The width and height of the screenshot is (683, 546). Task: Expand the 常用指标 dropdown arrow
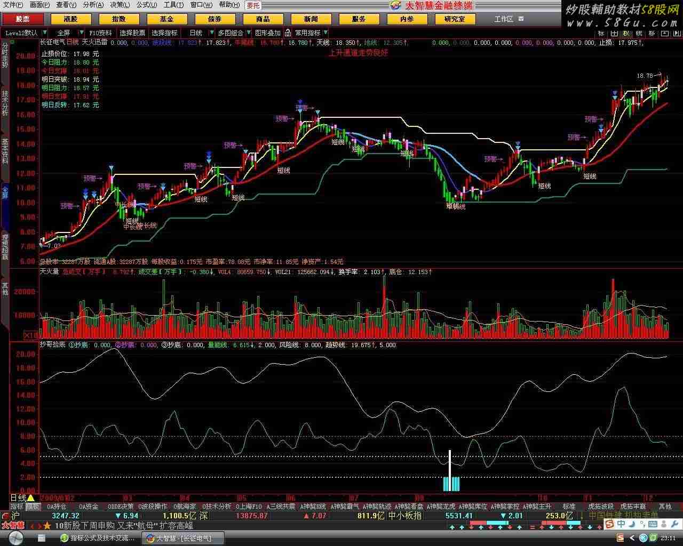point(325,33)
